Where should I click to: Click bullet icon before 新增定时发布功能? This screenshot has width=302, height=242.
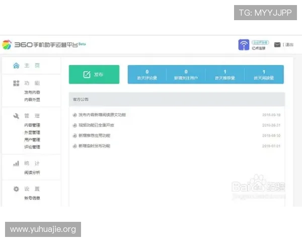point(74,146)
